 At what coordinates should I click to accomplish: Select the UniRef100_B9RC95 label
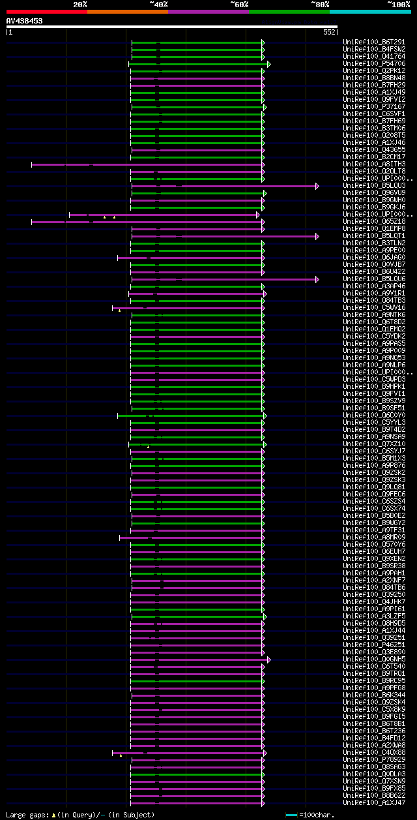[x=373, y=681]
